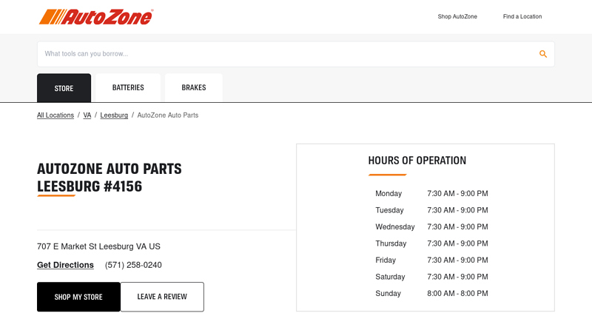592x333 pixels.
Task: Click the Tuesday hours row
Action: [431, 210]
